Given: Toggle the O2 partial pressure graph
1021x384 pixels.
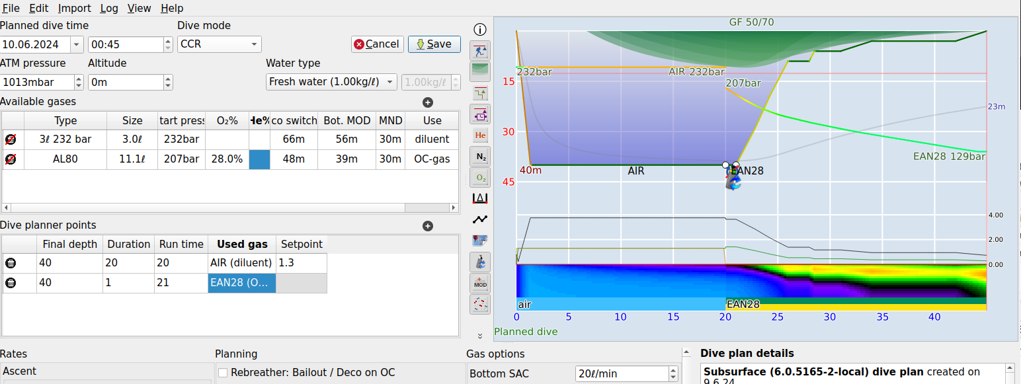Looking at the screenshot, I should click(480, 177).
